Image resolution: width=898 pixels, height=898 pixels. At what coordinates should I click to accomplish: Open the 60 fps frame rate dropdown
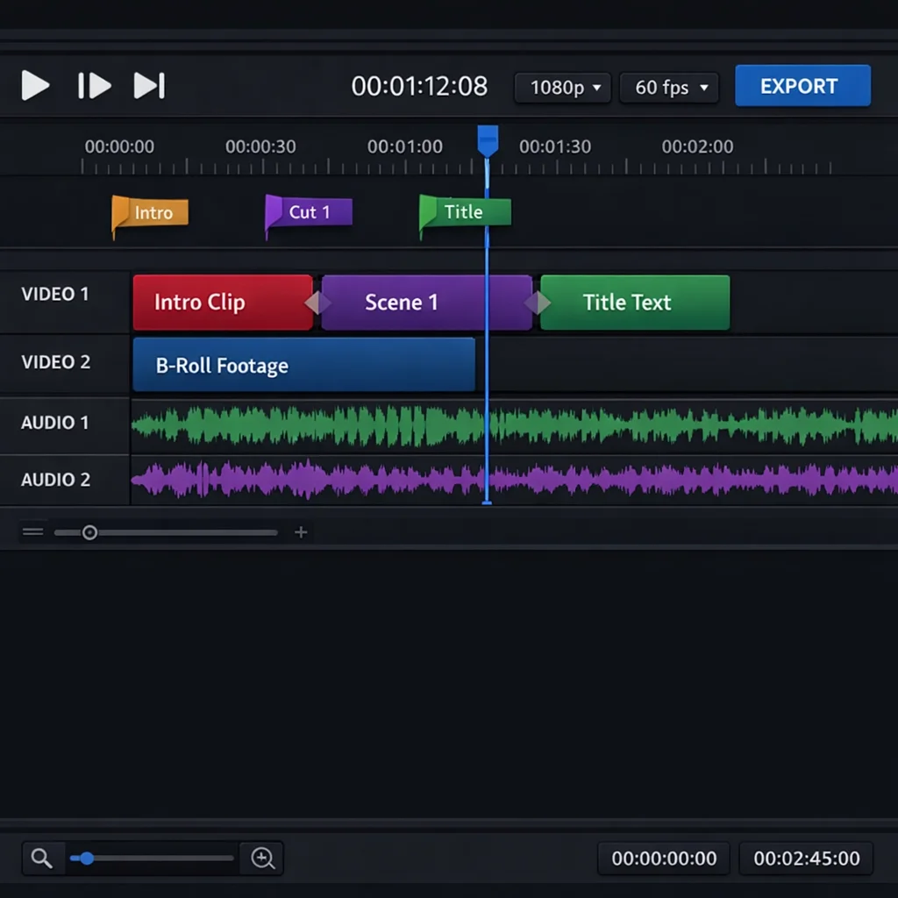(x=669, y=87)
